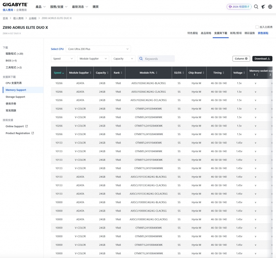Open the 2026 校園徵才 badge

coord(239,6)
